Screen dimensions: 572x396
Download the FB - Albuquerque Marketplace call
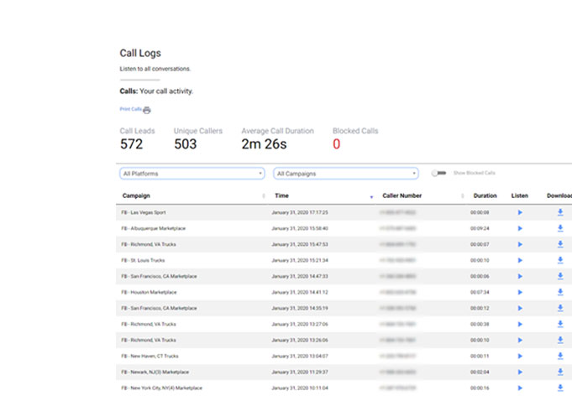[x=560, y=228]
